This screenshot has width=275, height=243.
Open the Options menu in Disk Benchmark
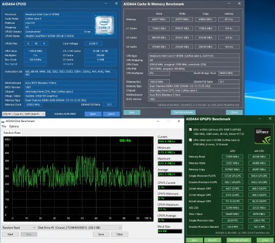pyautogui.click(x=14, y=126)
